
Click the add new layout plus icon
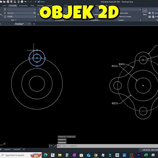click(x=24, y=149)
